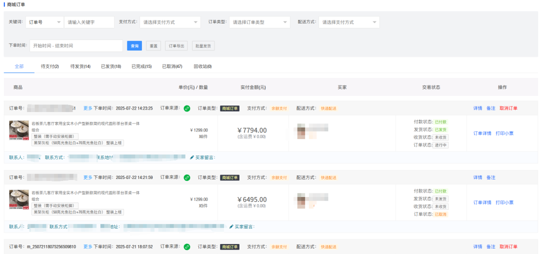The width and height of the screenshot is (540, 254).
Task: Open the 订单类型 order type dropdown
Action: (x=259, y=22)
